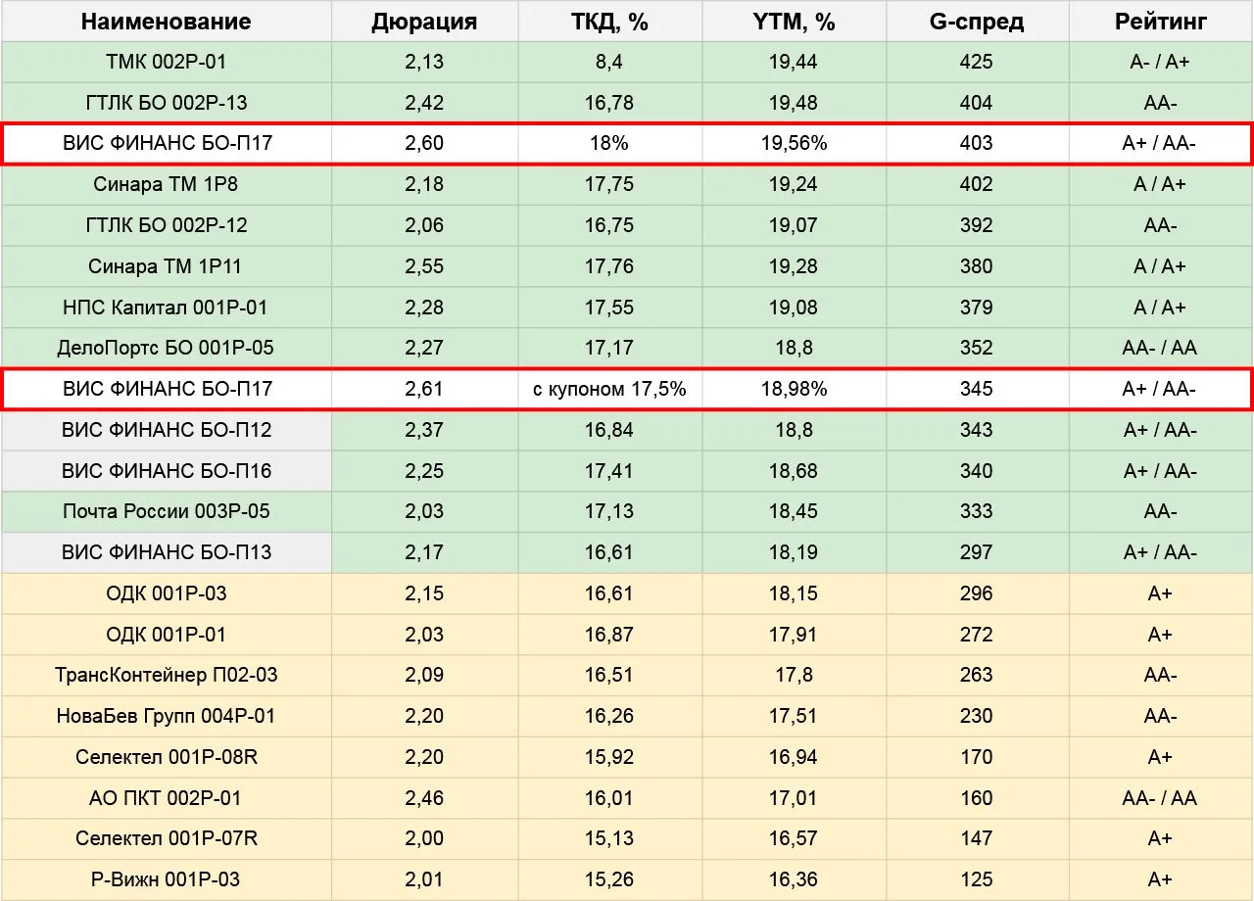
Task: Click the ТКД value 18%
Action: (x=609, y=143)
